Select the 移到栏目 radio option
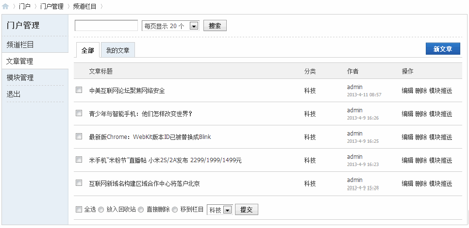This screenshot has width=469, height=228. click(x=175, y=210)
